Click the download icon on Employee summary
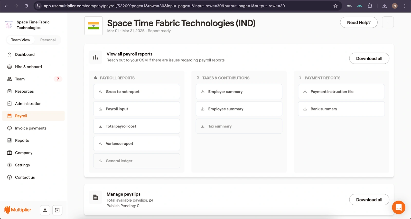 (x=203, y=109)
